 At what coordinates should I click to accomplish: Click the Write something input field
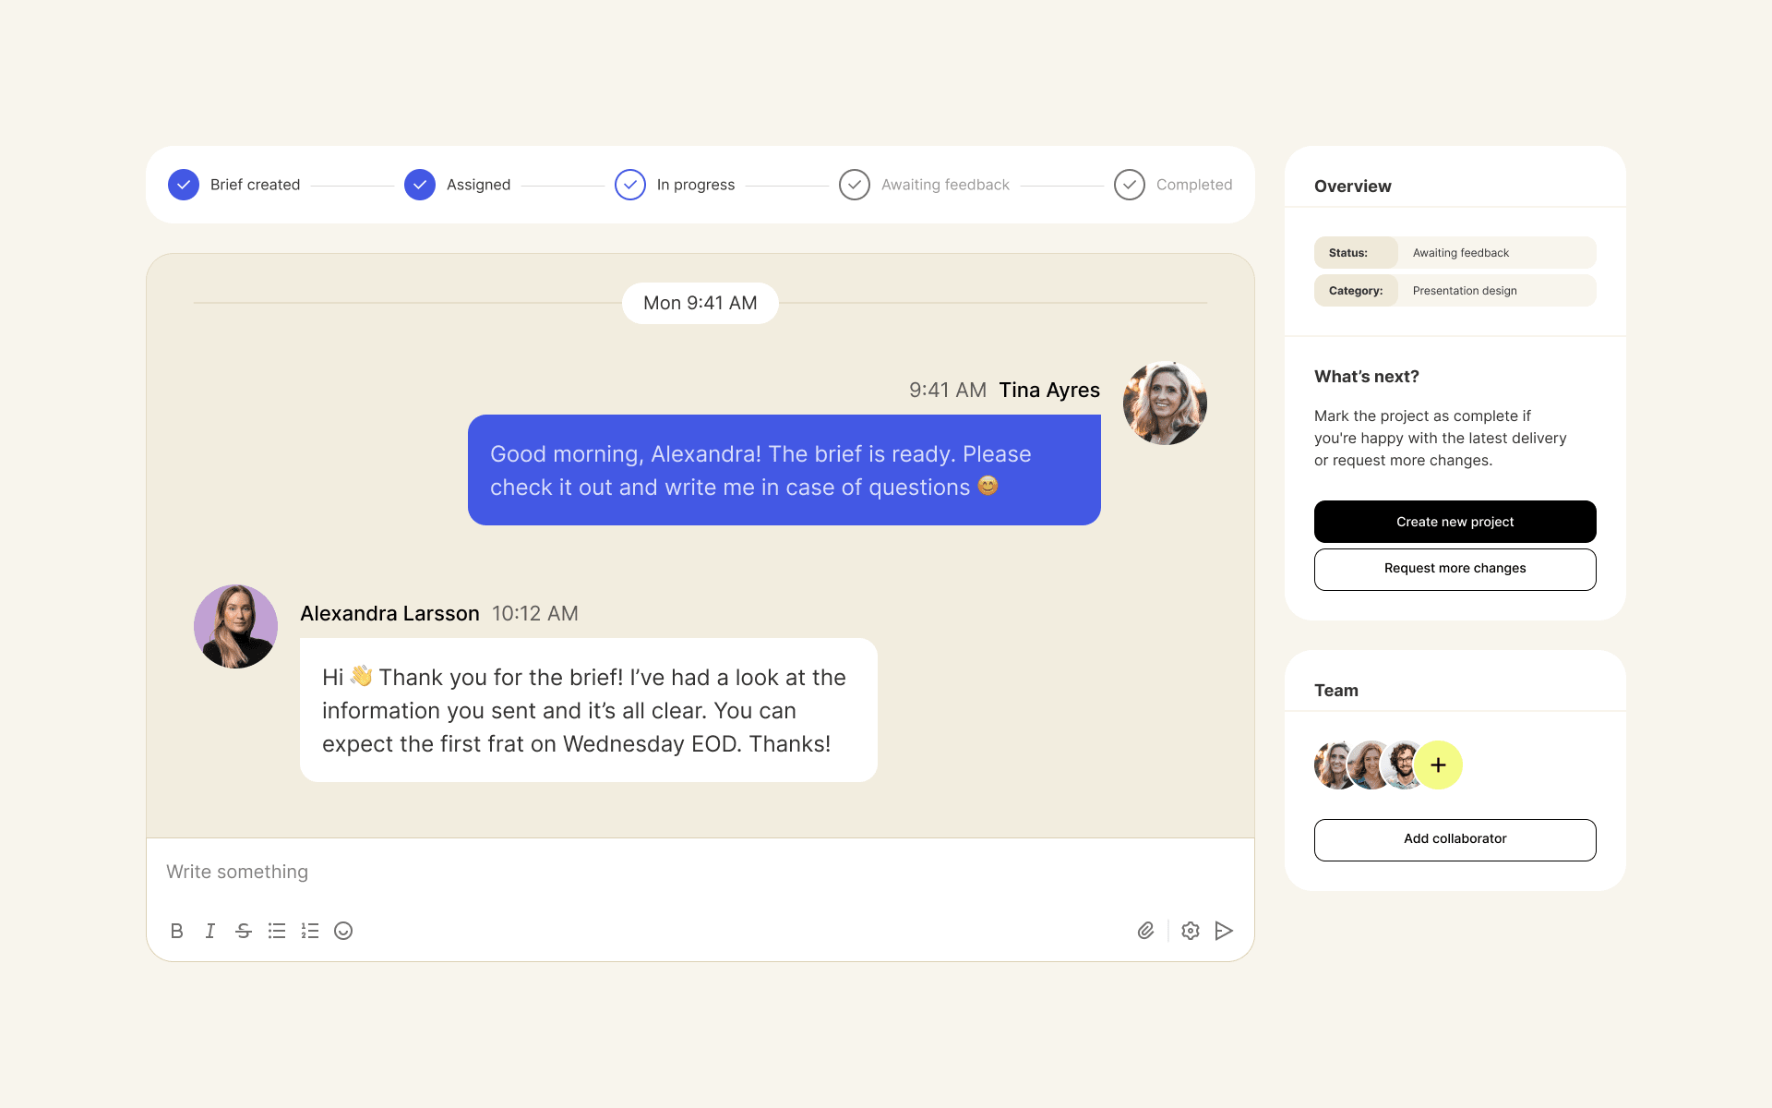700,872
